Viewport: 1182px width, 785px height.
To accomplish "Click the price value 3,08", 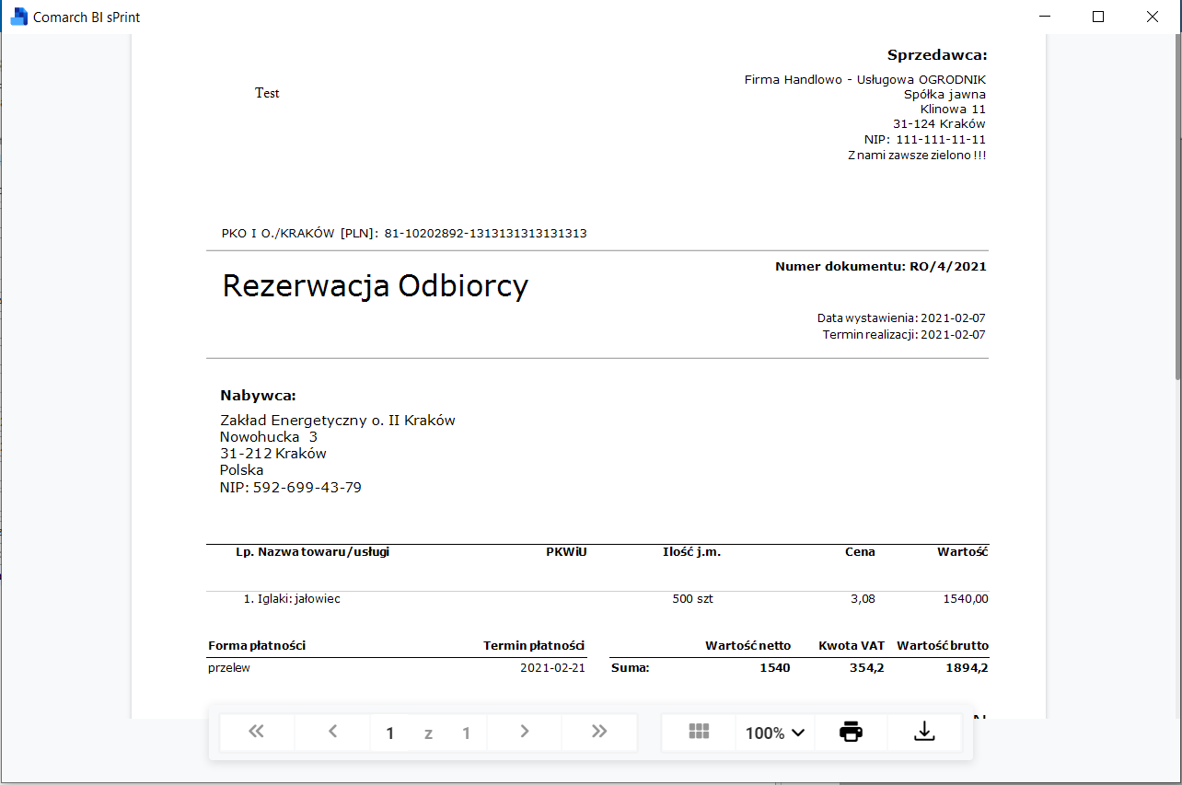I will coord(863,599).
